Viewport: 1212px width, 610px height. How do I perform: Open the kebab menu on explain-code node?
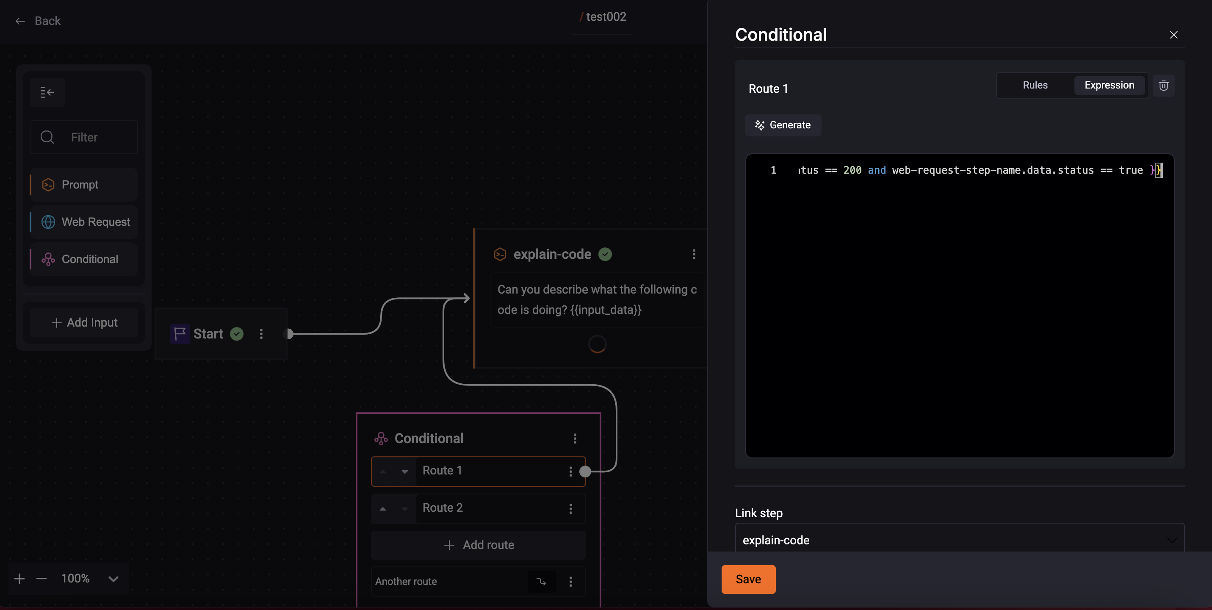tap(694, 255)
